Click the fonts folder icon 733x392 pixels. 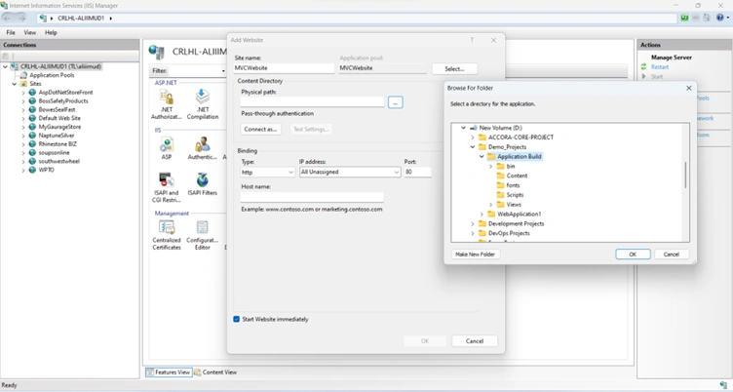500,185
